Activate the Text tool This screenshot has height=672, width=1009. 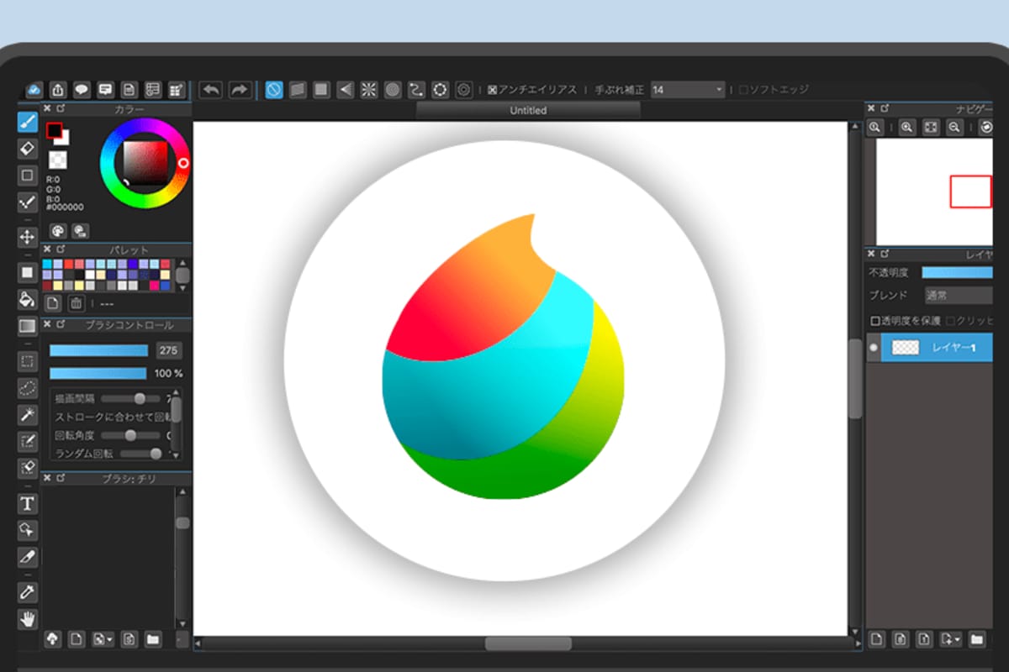pyautogui.click(x=28, y=503)
